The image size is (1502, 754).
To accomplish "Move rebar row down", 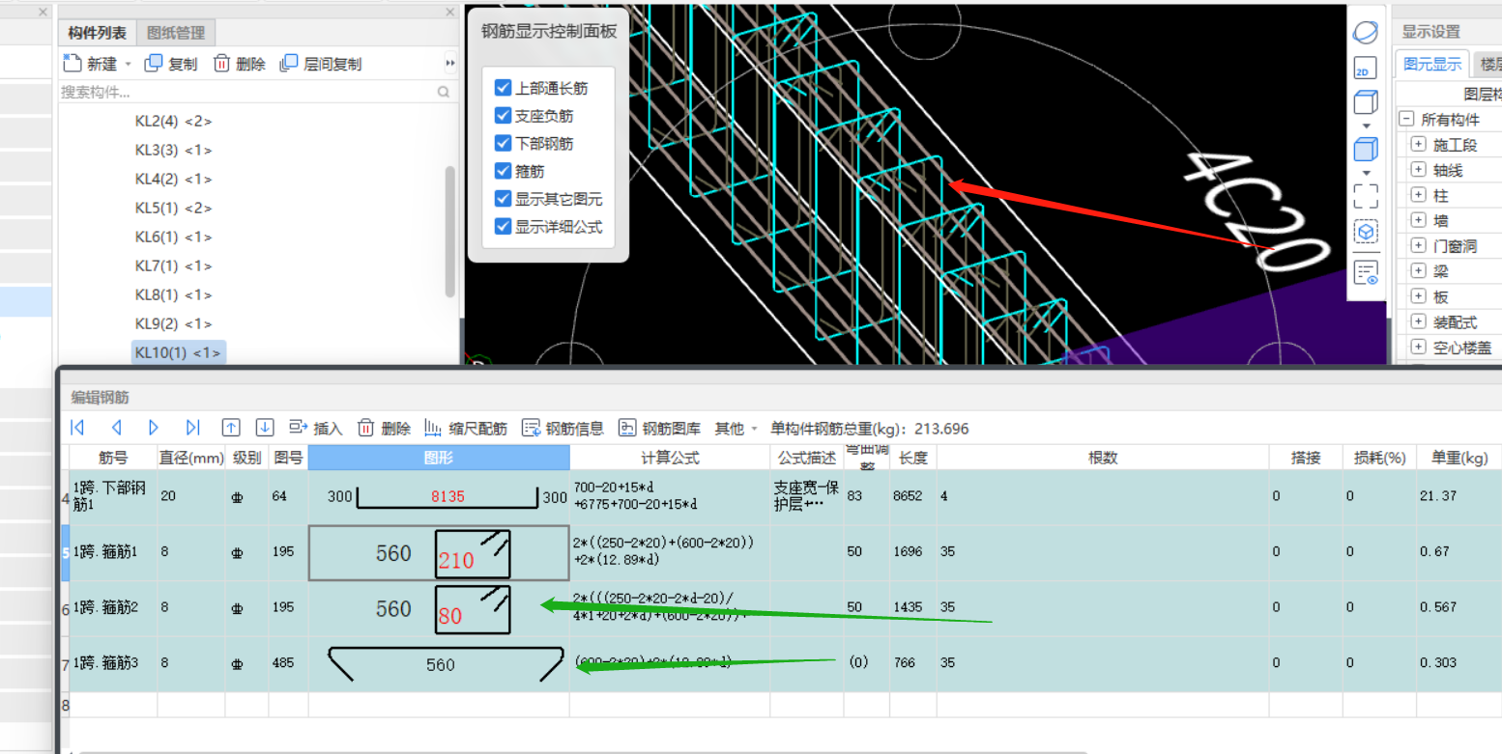I will pyautogui.click(x=265, y=428).
